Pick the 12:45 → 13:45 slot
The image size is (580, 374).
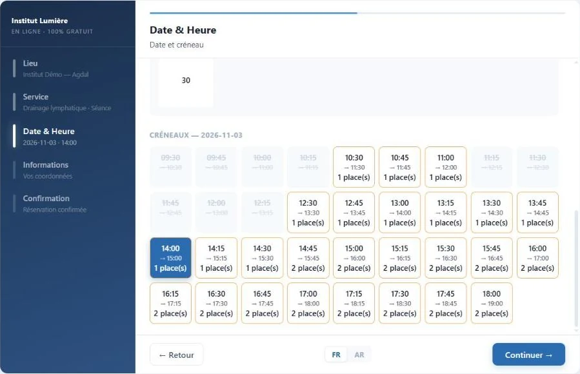click(354, 213)
